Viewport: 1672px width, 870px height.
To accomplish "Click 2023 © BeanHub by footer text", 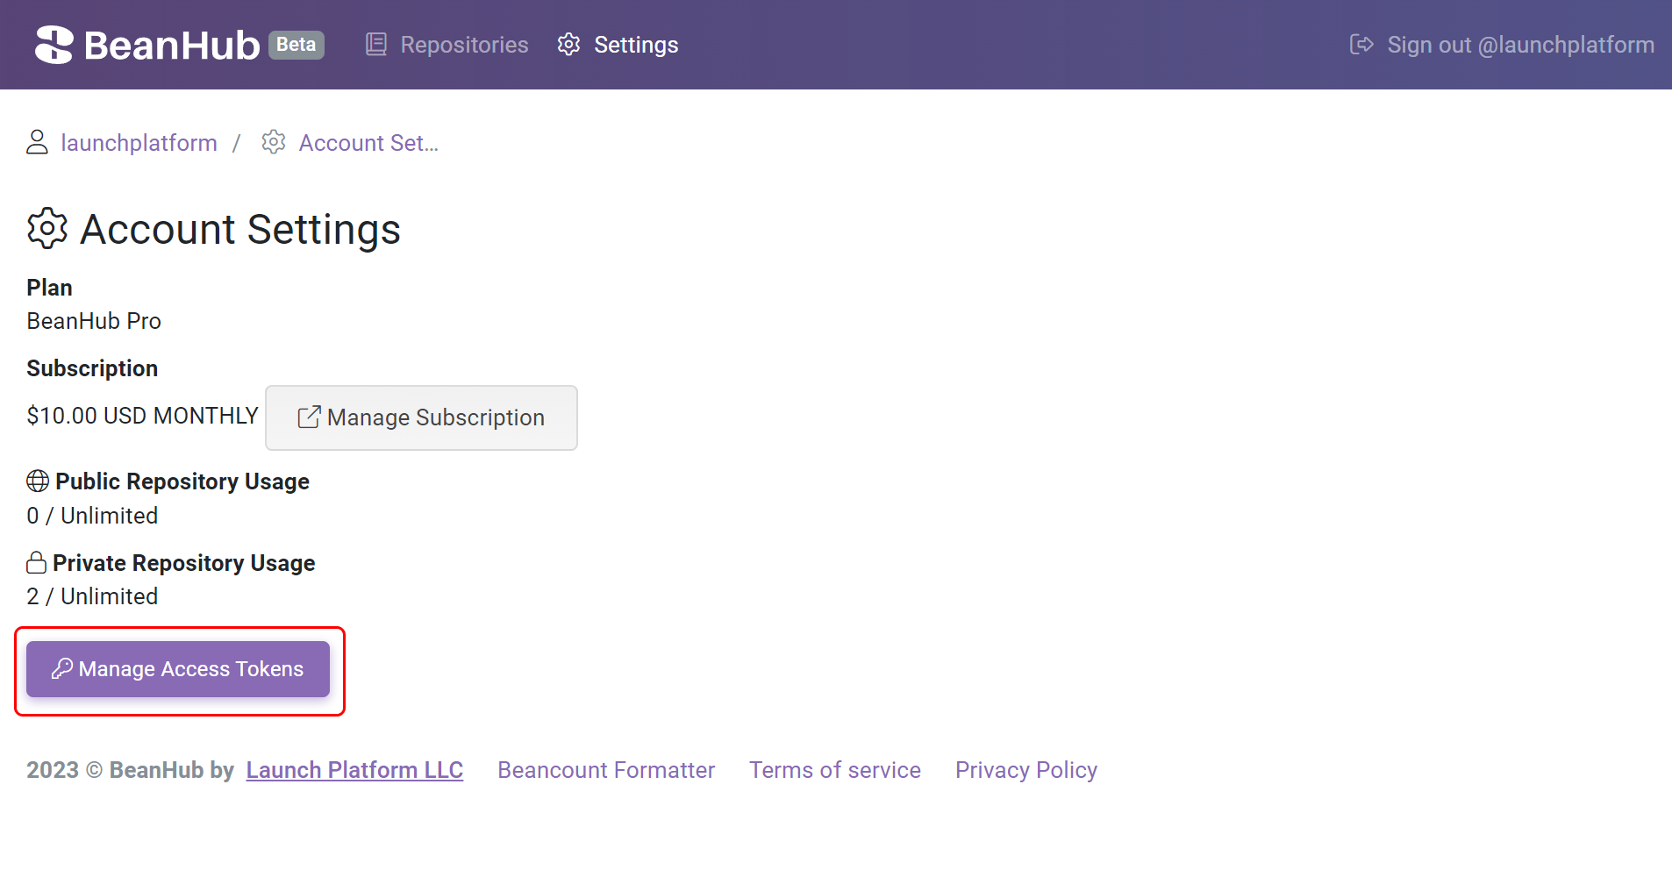I will click(x=130, y=770).
